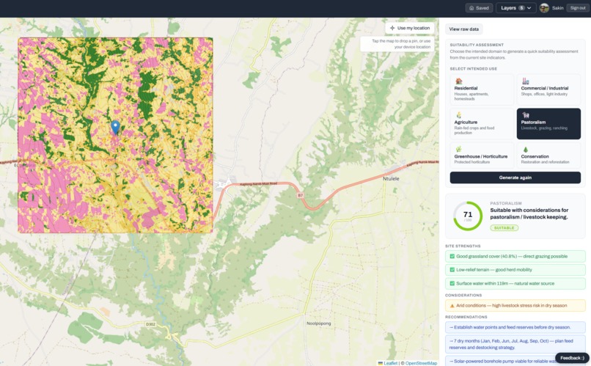
Task: Click '7 dry months' recommendation text
Action: point(515,344)
